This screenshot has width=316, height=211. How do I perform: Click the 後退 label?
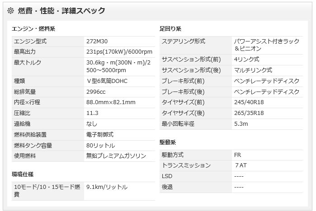[x=167, y=187]
